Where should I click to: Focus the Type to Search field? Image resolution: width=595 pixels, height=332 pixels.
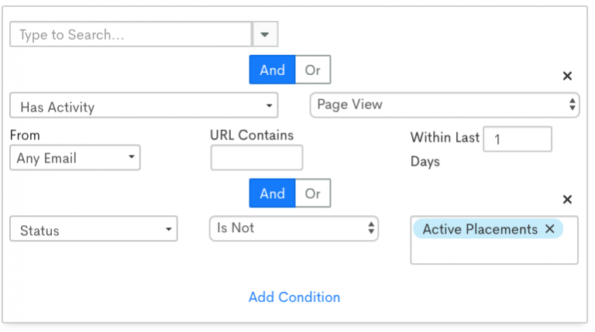130,34
